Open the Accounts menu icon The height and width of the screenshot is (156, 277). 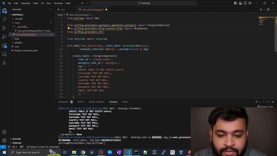4,132
